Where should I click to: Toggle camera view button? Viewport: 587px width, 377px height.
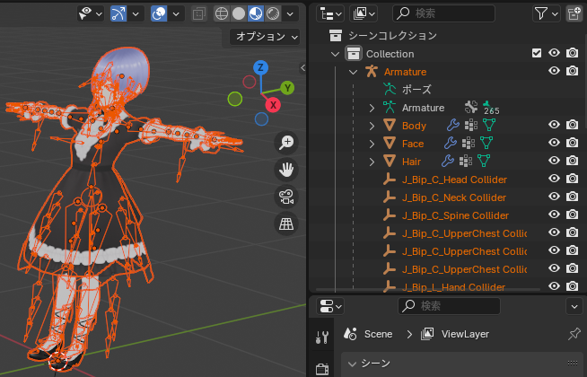[x=286, y=197]
